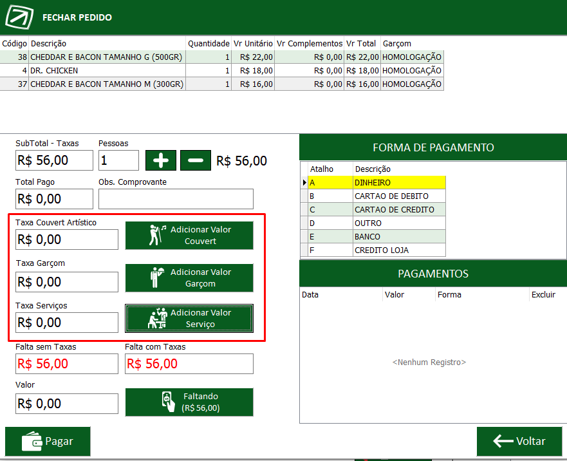The image size is (567, 461).
Task: Click the R$ 22,00 Vr Total cell
Action: (x=362, y=57)
